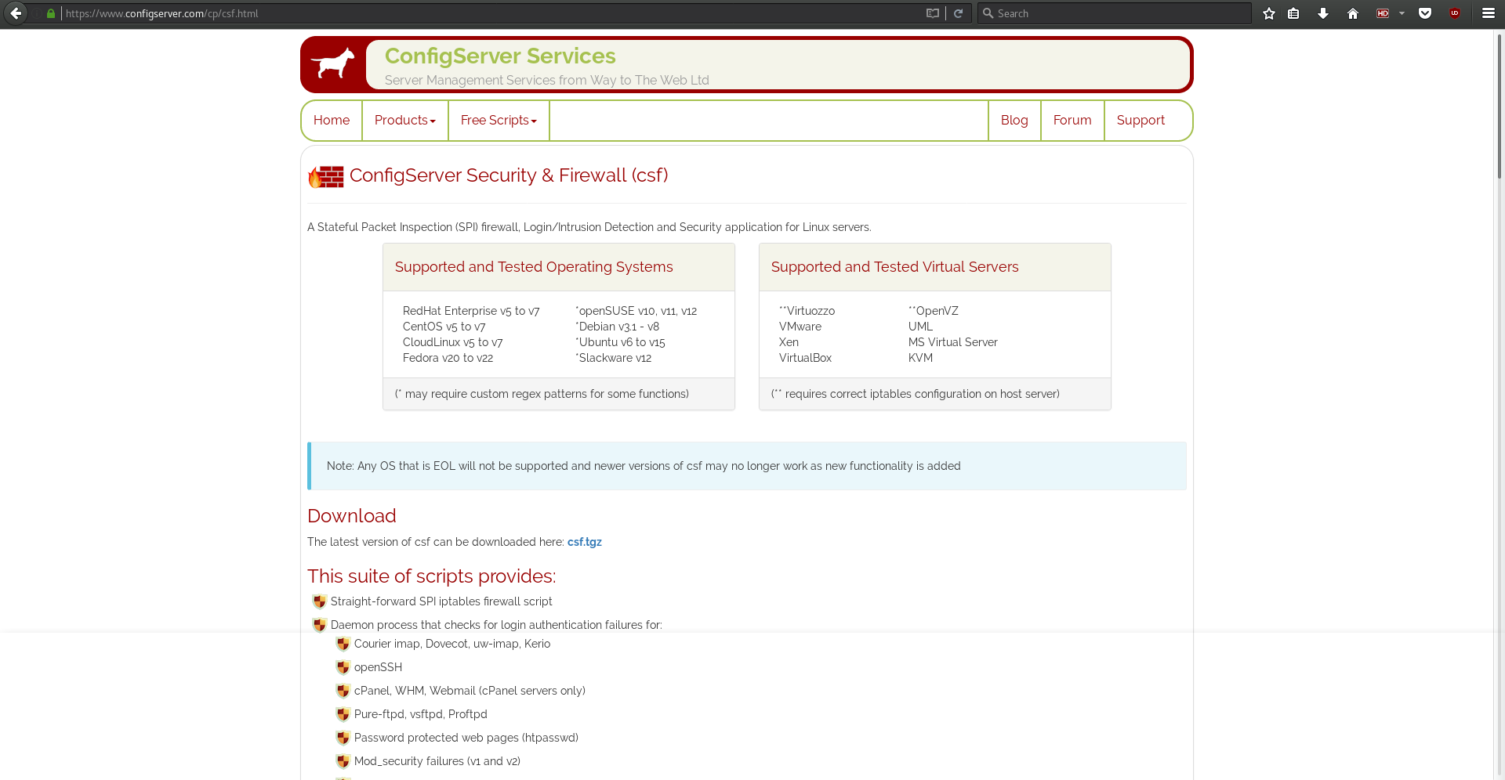Focus the browser Search field
Screen dimensions: 1505x780
coord(1115,13)
